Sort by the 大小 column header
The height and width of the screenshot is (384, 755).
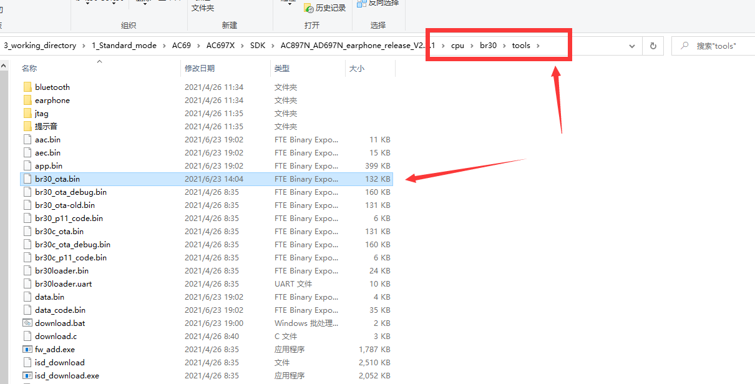357,69
